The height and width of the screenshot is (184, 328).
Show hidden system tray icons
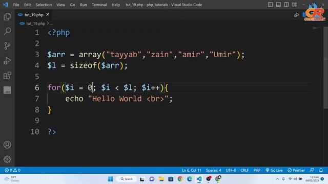point(277,179)
